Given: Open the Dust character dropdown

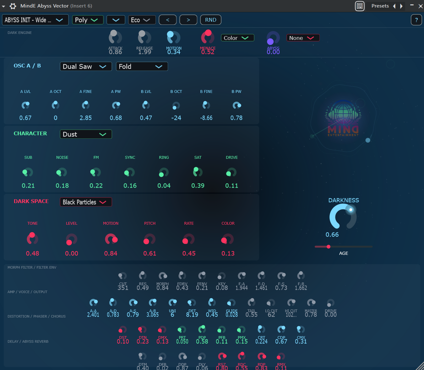Looking at the screenshot, I should tap(86, 134).
